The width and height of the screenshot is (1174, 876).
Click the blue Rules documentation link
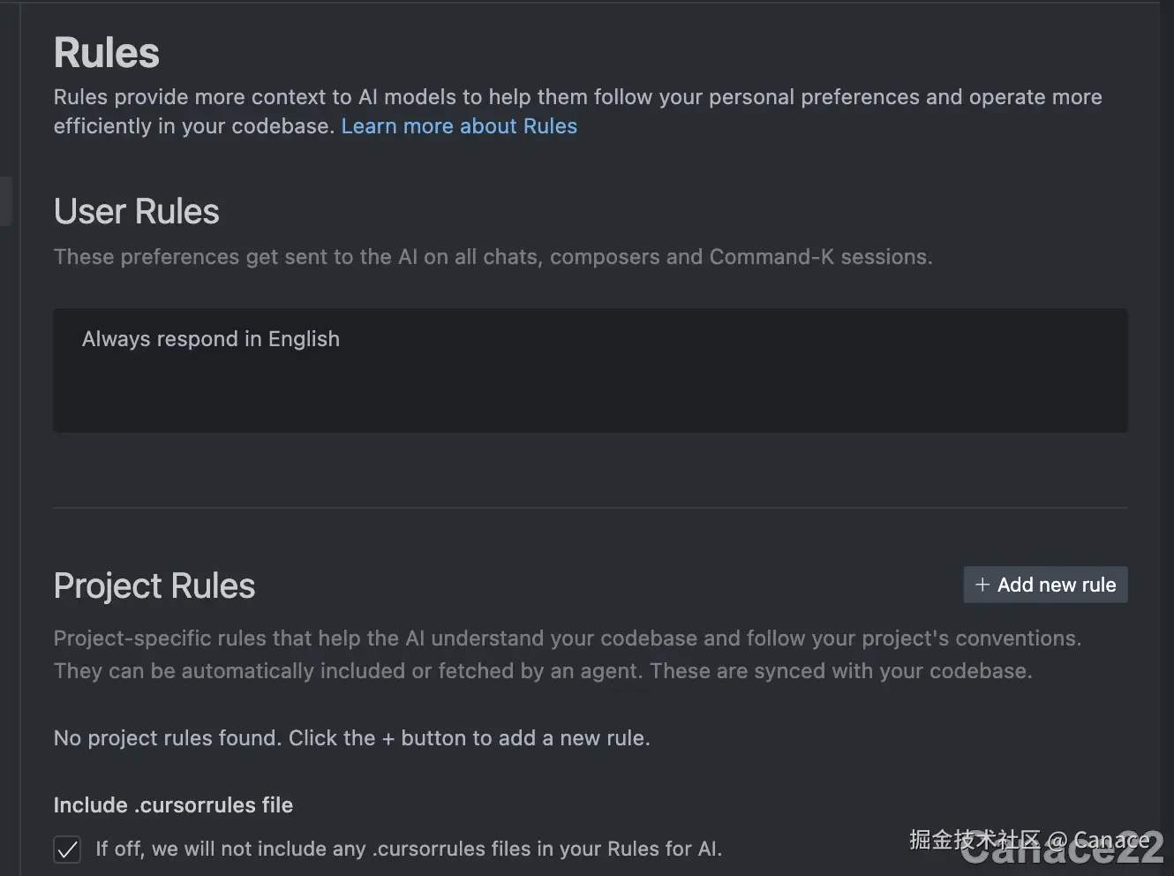[459, 126]
